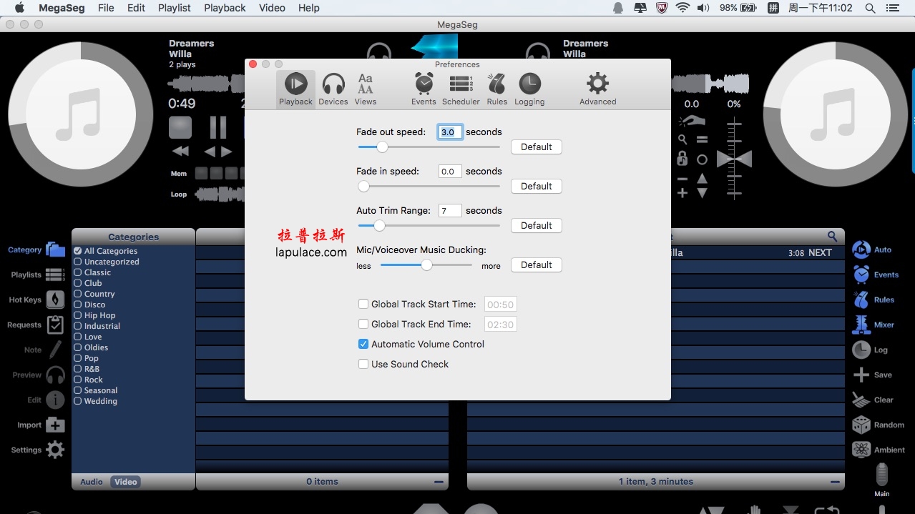The width and height of the screenshot is (915, 514).
Task: Click the pause button on left deck
Action: point(218,127)
